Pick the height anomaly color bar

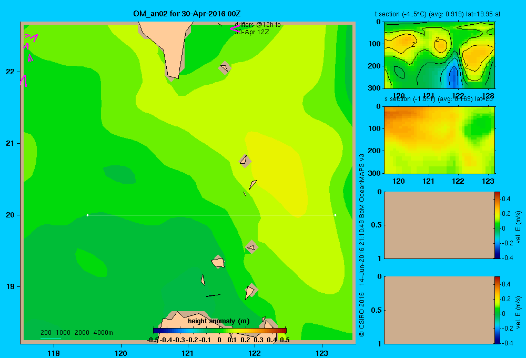tap(220, 331)
